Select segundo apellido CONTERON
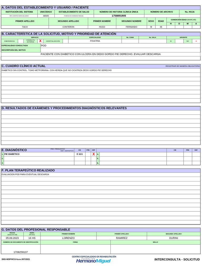 [68, 27]
